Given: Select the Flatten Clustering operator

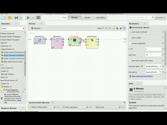Looking at the screenshot, I should (8, 34).
